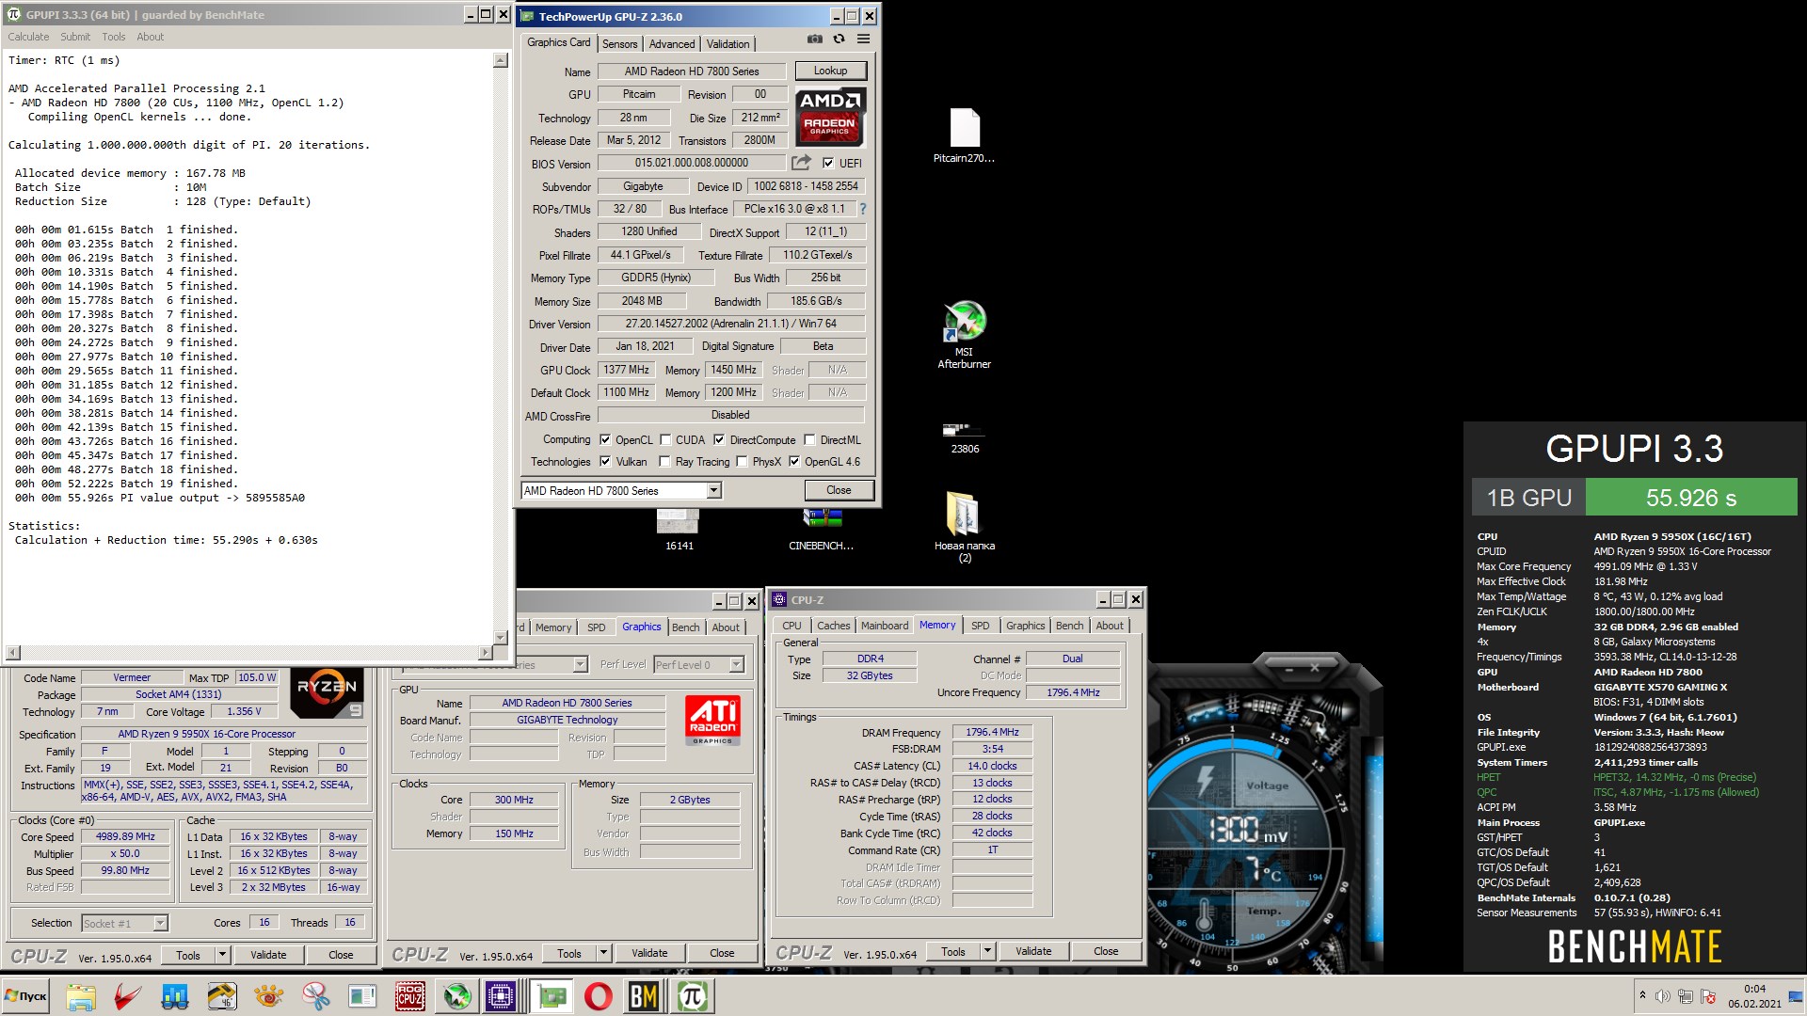Open MSI Afterburner desktop shortcut
This screenshot has width=1807, height=1016.
[964, 335]
